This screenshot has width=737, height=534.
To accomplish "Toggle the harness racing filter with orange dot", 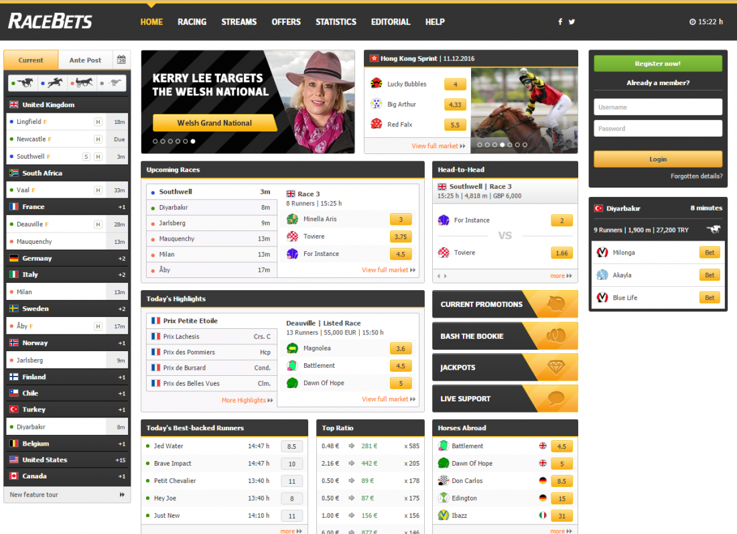I will 82,83.
